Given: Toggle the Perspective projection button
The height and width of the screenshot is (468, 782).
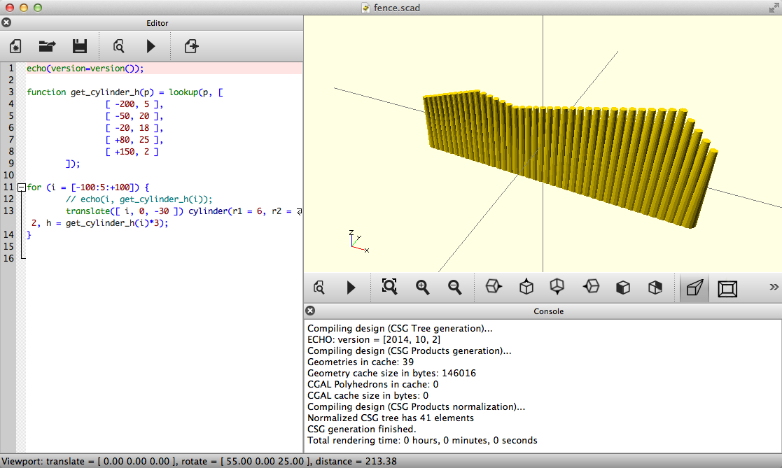Looking at the screenshot, I should [694, 288].
